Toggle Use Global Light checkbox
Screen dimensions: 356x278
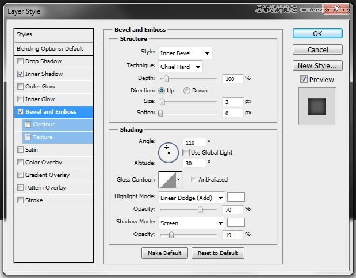186,152
